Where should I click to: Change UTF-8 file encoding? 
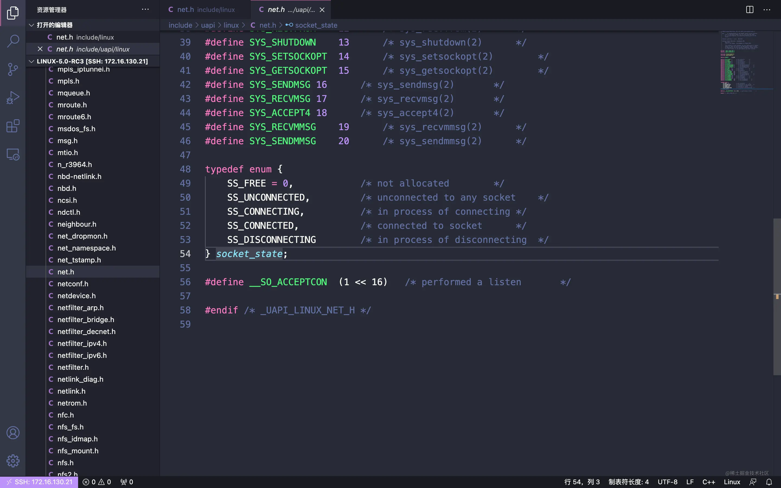point(667,482)
